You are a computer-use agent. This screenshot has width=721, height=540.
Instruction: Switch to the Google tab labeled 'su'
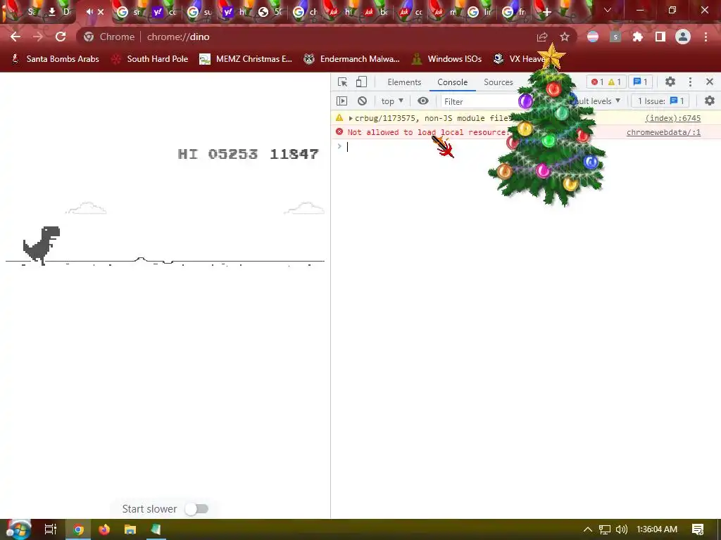[x=200, y=13]
